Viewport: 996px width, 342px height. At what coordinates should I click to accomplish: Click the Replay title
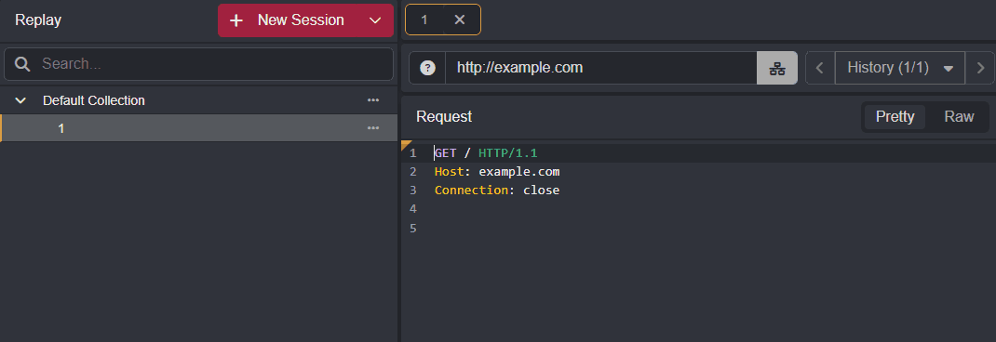pos(38,20)
